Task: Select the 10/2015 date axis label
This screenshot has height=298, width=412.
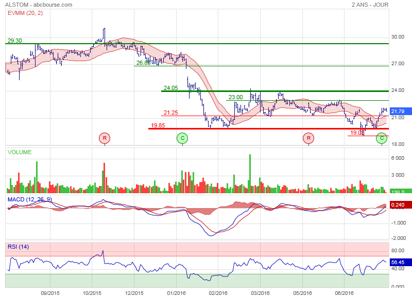Action: pyautogui.click(x=92, y=293)
